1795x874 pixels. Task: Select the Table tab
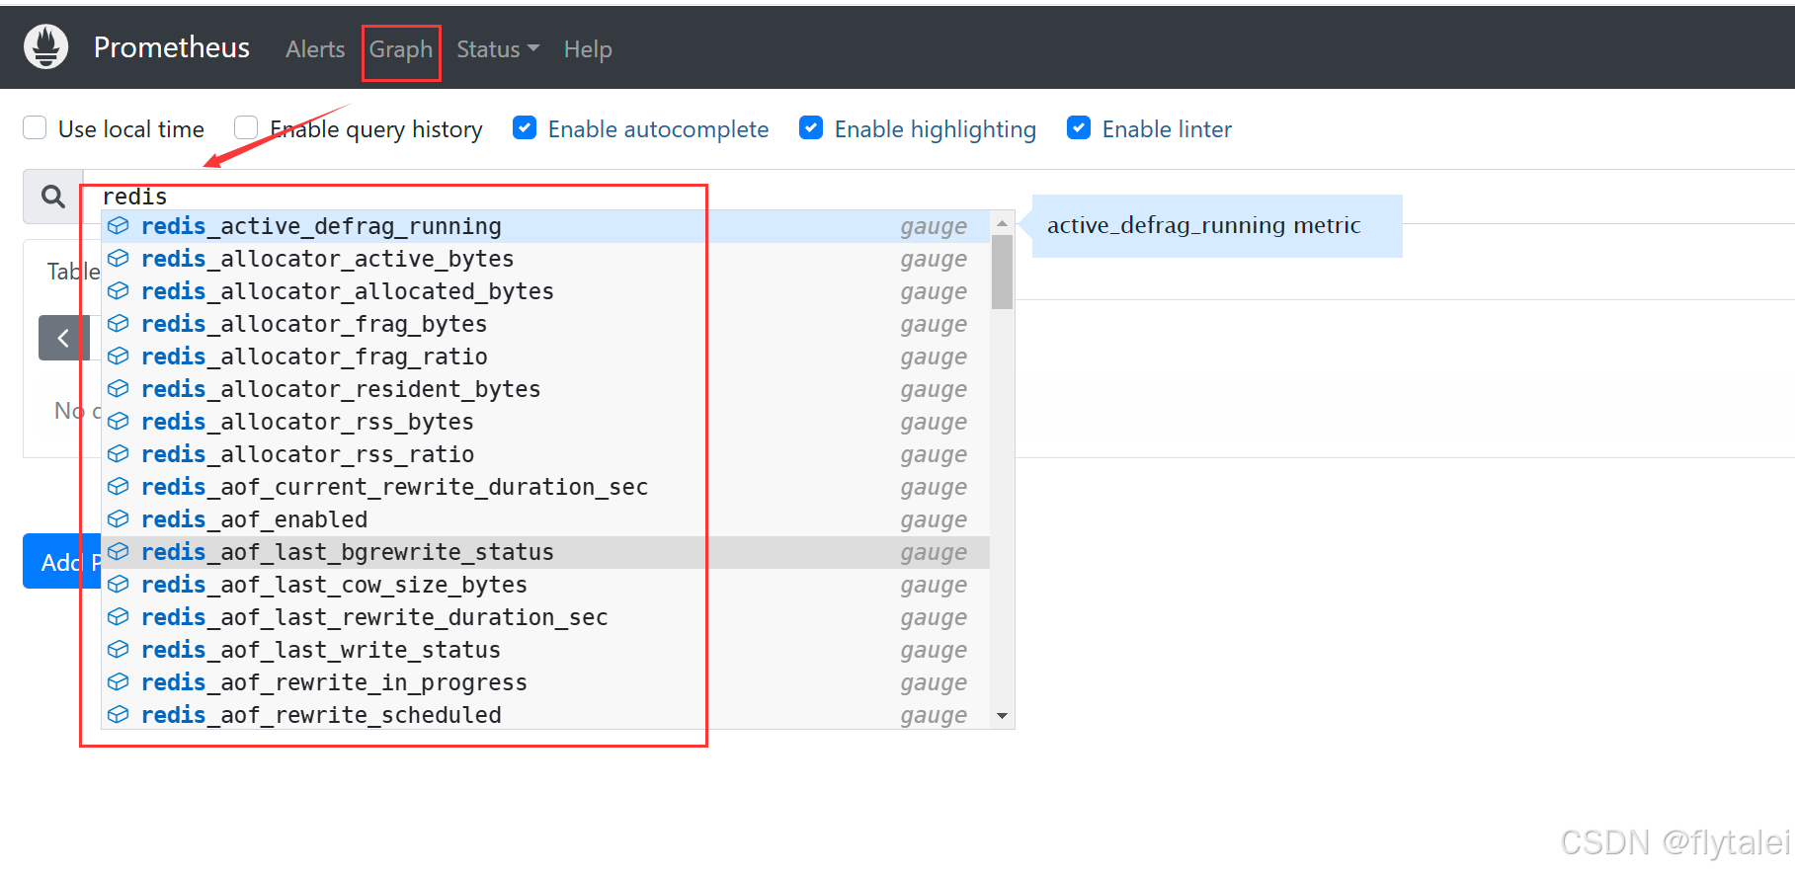click(x=72, y=272)
